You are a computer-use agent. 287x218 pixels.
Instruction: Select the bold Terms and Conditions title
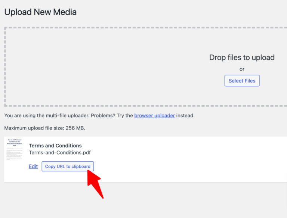[x=55, y=146]
